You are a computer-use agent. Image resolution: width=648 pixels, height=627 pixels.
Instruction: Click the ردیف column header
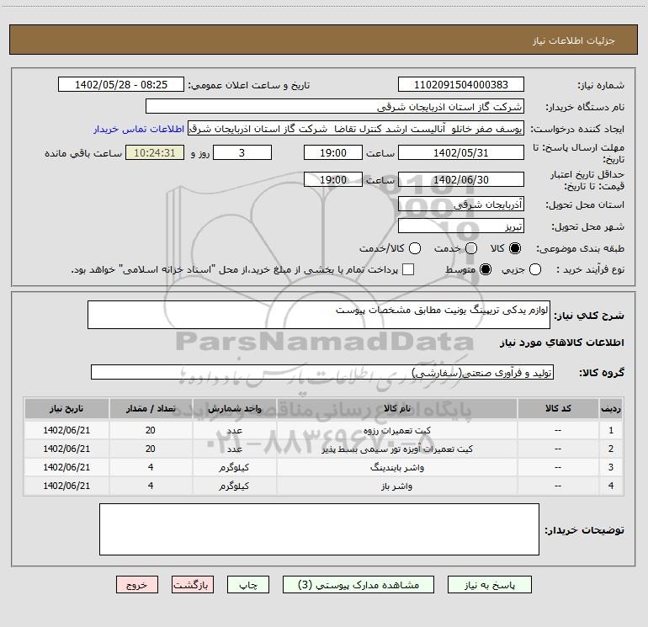[x=611, y=408]
